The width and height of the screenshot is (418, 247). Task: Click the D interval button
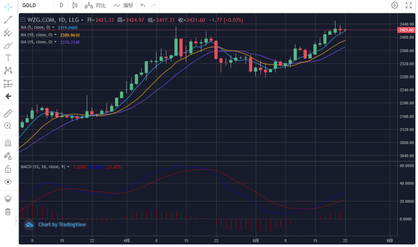[x=61, y=5]
